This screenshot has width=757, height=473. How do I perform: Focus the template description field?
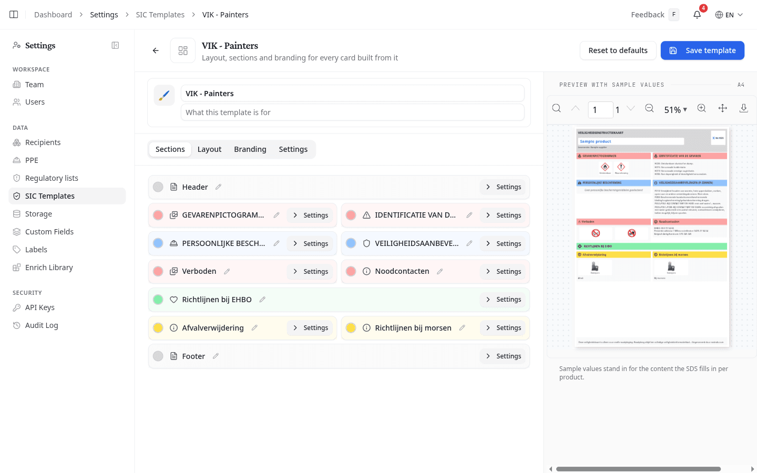click(353, 112)
